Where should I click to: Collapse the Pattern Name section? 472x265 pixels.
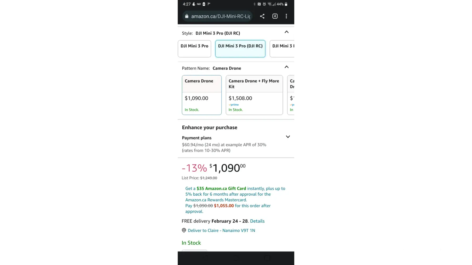click(x=286, y=67)
